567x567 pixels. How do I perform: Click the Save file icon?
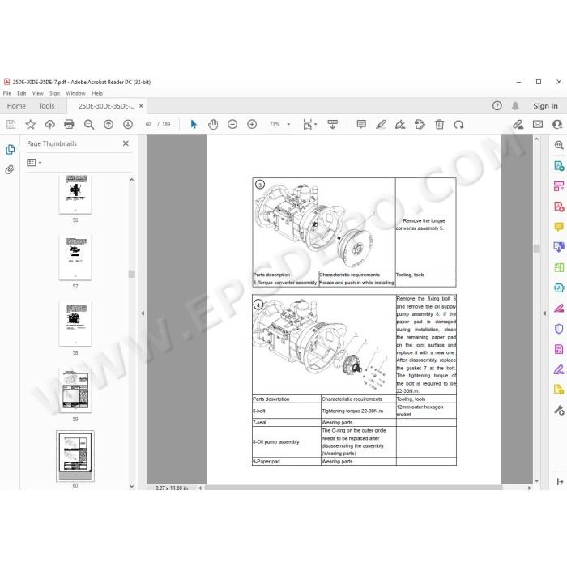(11, 125)
